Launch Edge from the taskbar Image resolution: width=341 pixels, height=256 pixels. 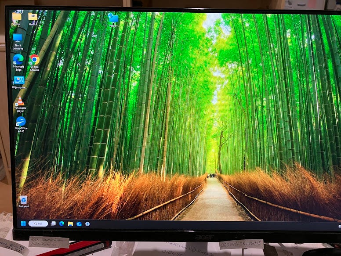point(62,224)
